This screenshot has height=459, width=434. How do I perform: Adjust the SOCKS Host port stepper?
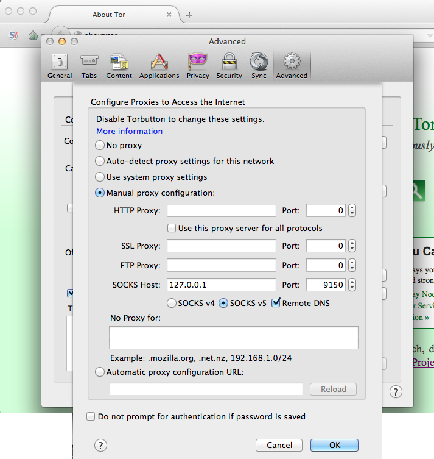pyautogui.click(x=352, y=285)
